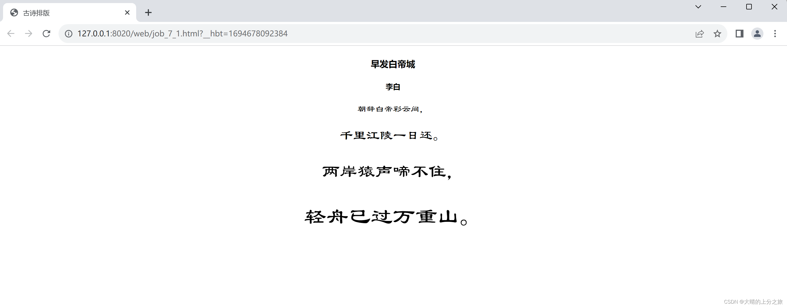Click the address bar URL
The height and width of the screenshot is (307, 787).
[182, 34]
